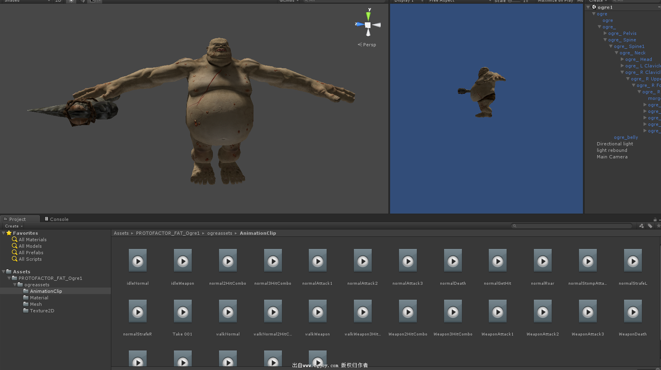This screenshot has height=370, width=661.
Task: Select the normalAttack1 clip icon
Action: (x=318, y=260)
